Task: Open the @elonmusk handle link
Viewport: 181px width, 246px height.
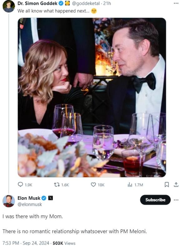Action: 30,204
